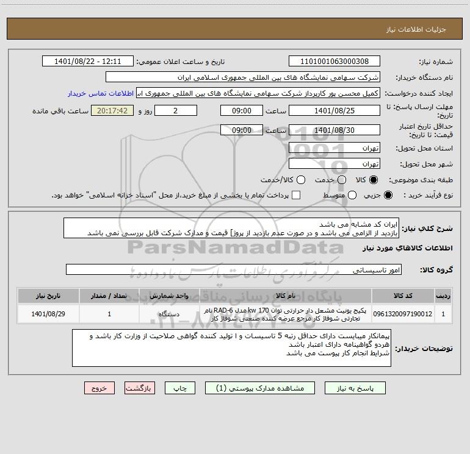This screenshot has width=470, height=454.
Task: Click the شرح کلی نیاز label
Action: pos(427,229)
